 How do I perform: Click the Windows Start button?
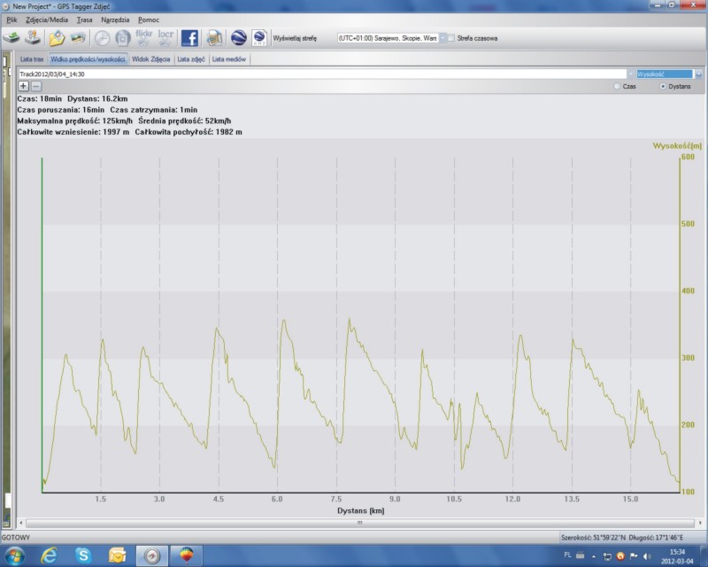tap(14, 555)
